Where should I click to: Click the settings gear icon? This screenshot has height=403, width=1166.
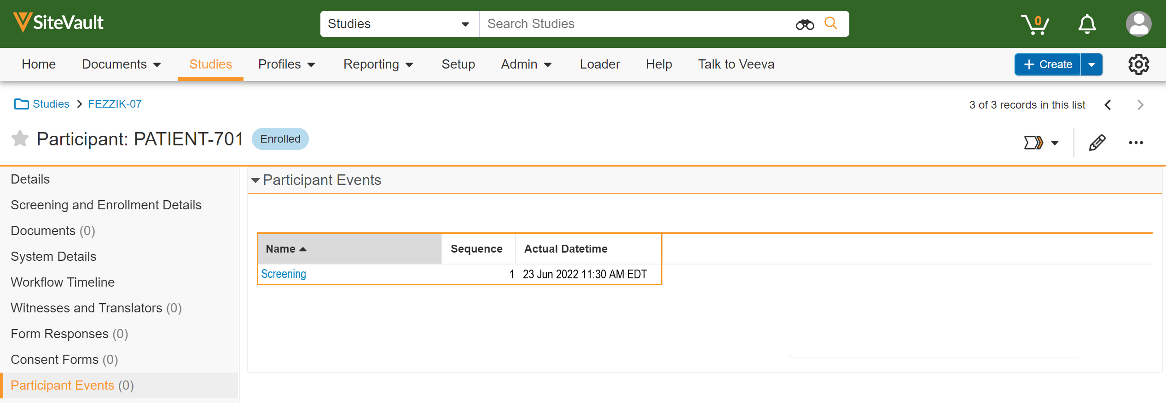tap(1138, 64)
